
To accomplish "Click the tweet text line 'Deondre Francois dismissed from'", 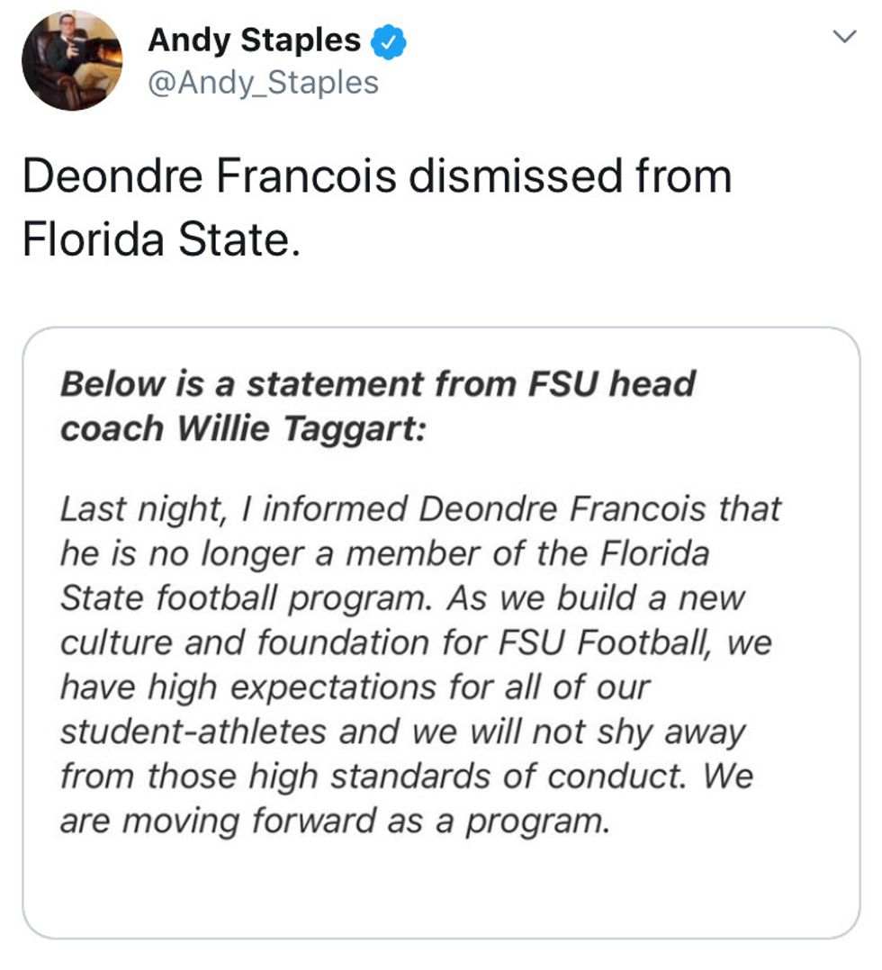I will (376, 175).
